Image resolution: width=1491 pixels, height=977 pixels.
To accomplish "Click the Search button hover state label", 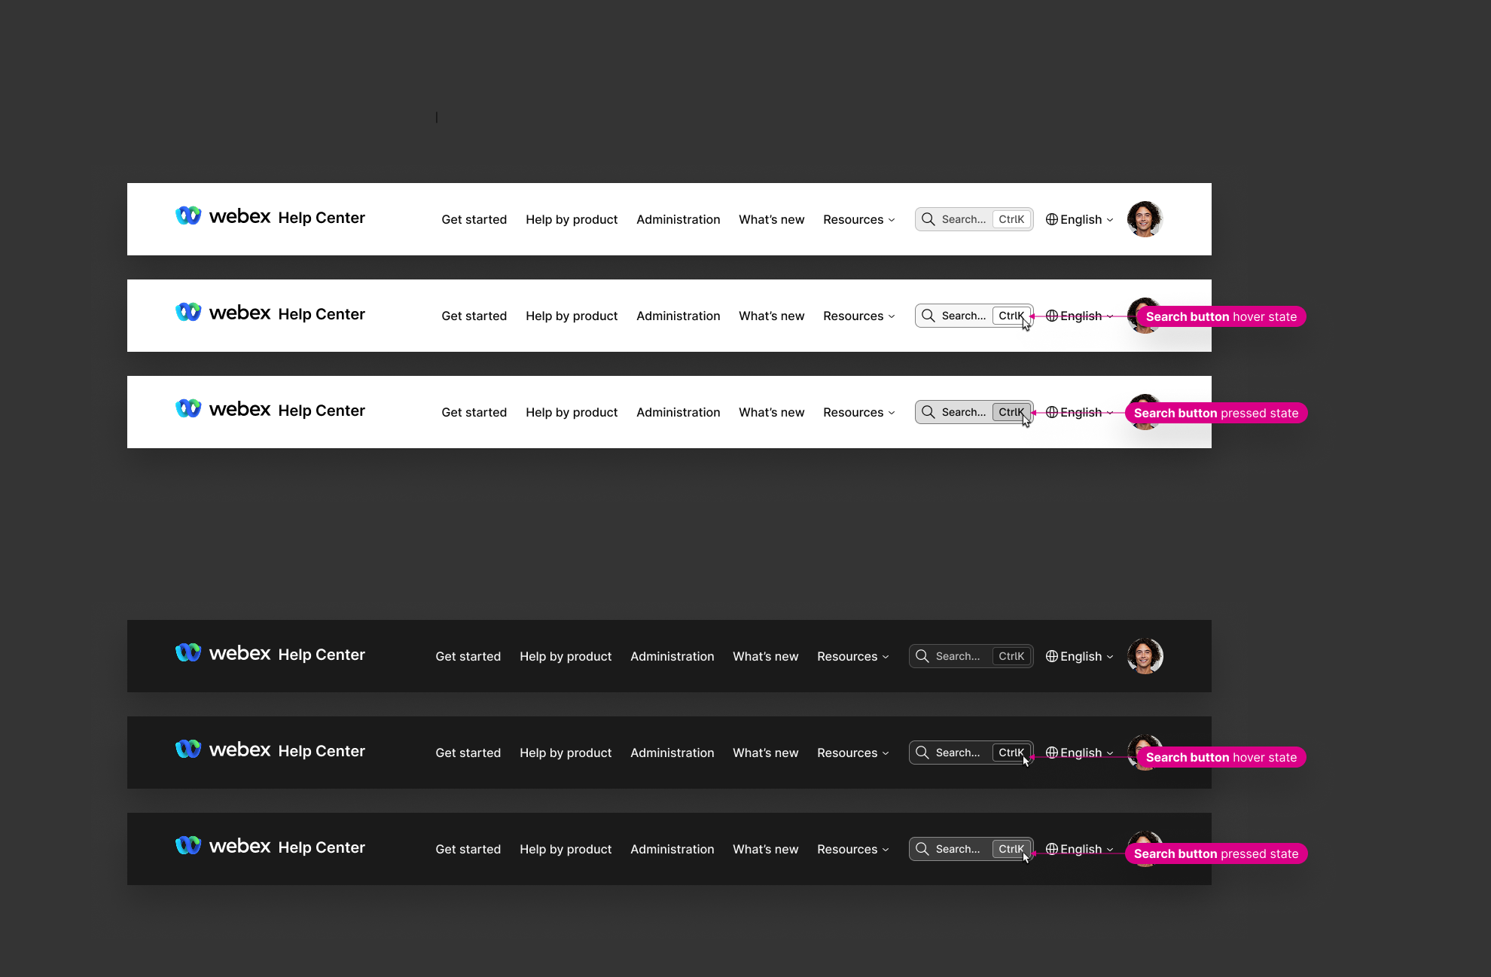I will pyautogui.click(x=1221, y=316).
